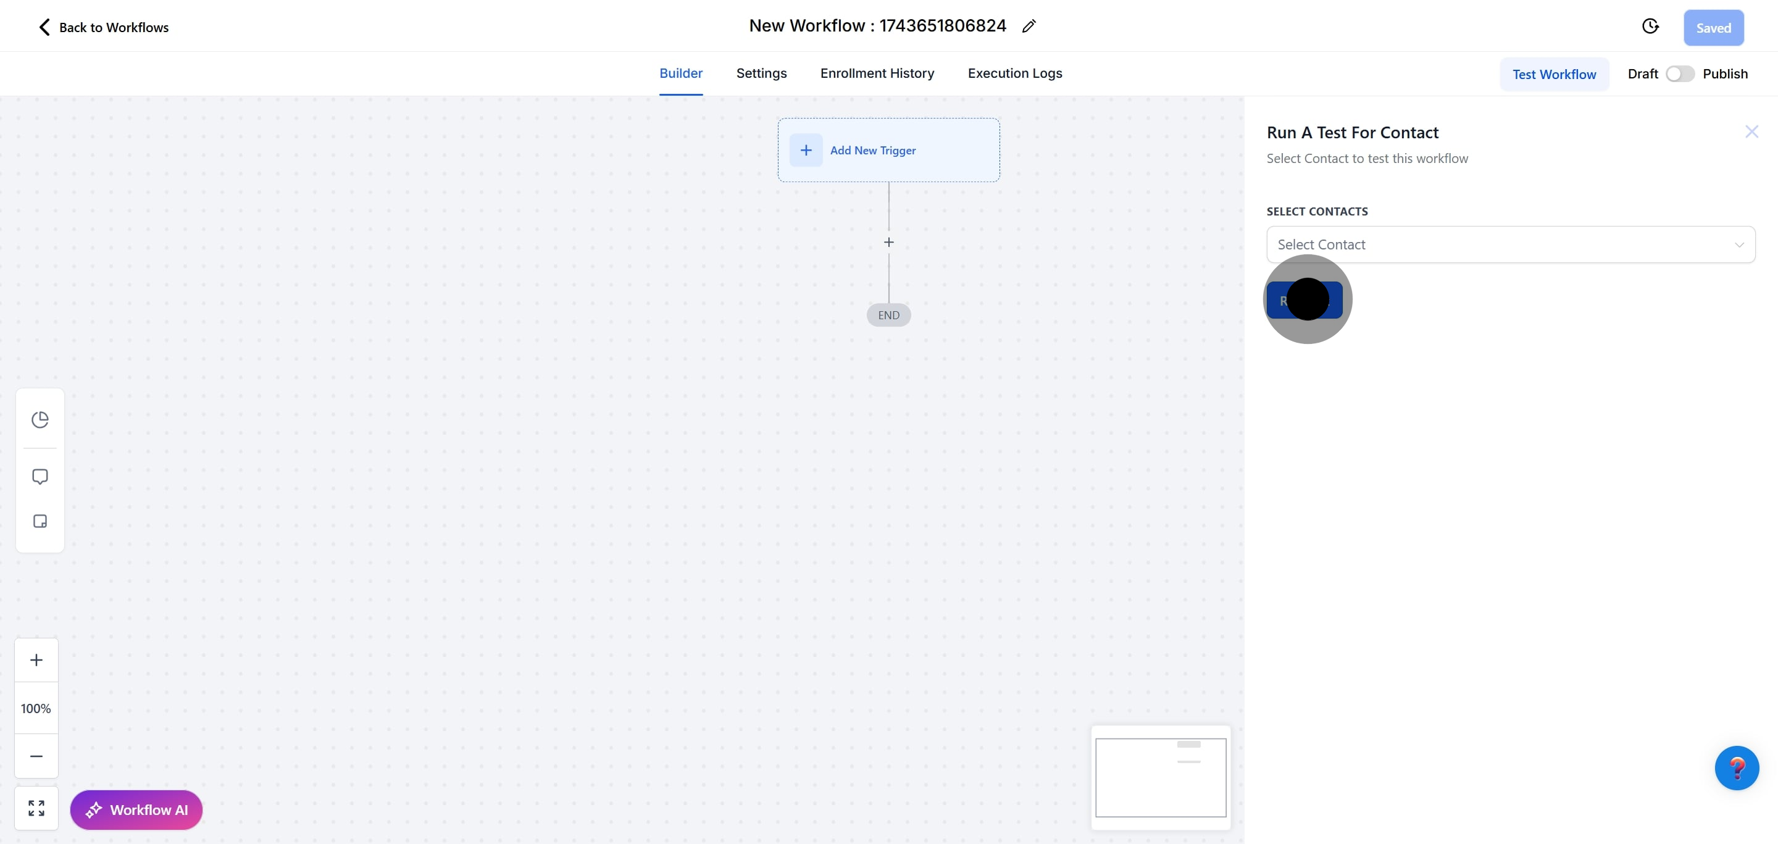Click the fit-to-screen expand icon
This screenshot has width=1778, height=844.
(36, 808)
